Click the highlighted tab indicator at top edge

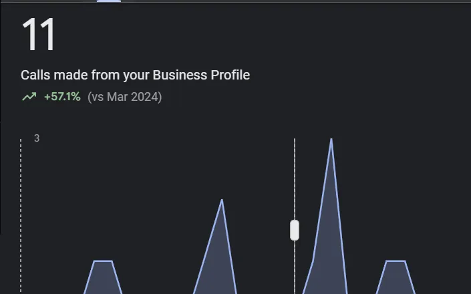pos(109,1)
